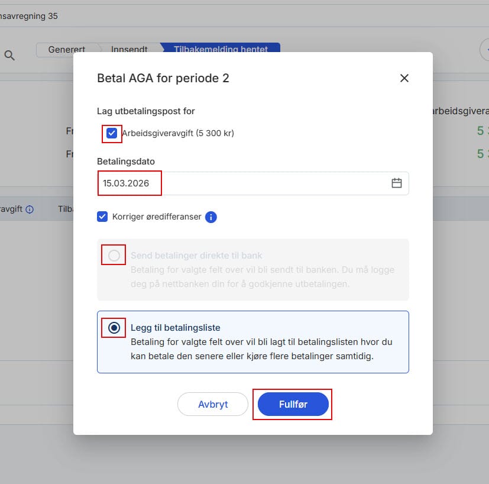Click info icon next to avgift column
This screenshot has width=489, height=484.
click(x=30, y=209)
